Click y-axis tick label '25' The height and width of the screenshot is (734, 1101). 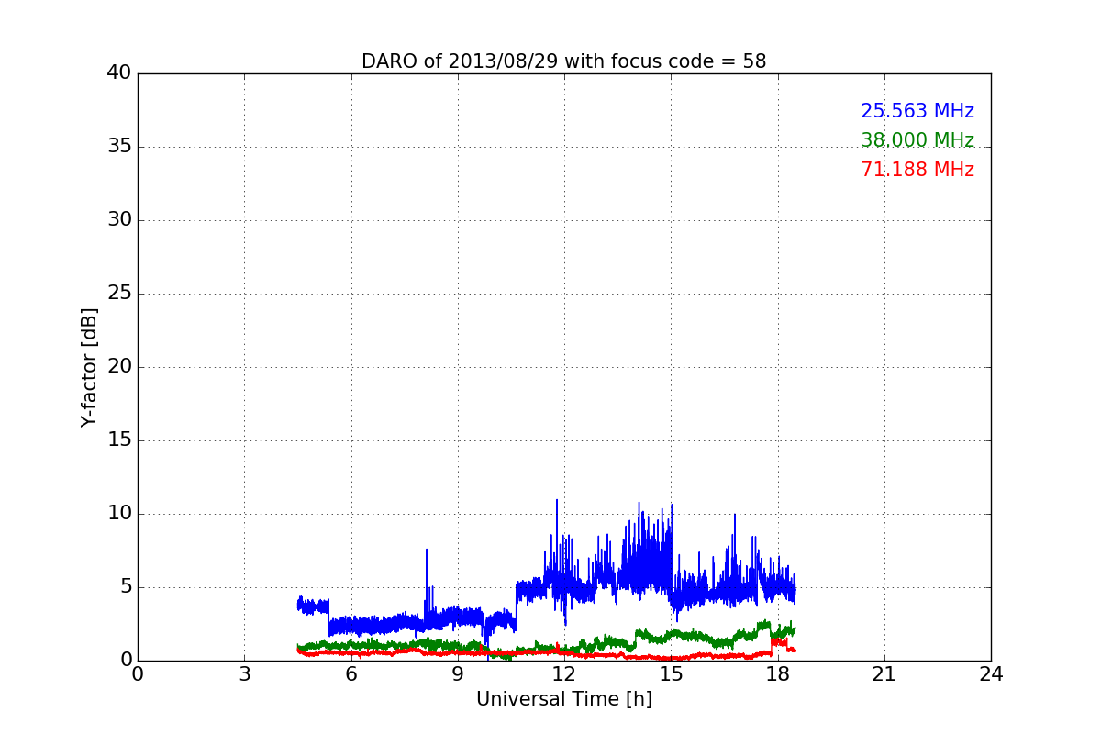119,294
